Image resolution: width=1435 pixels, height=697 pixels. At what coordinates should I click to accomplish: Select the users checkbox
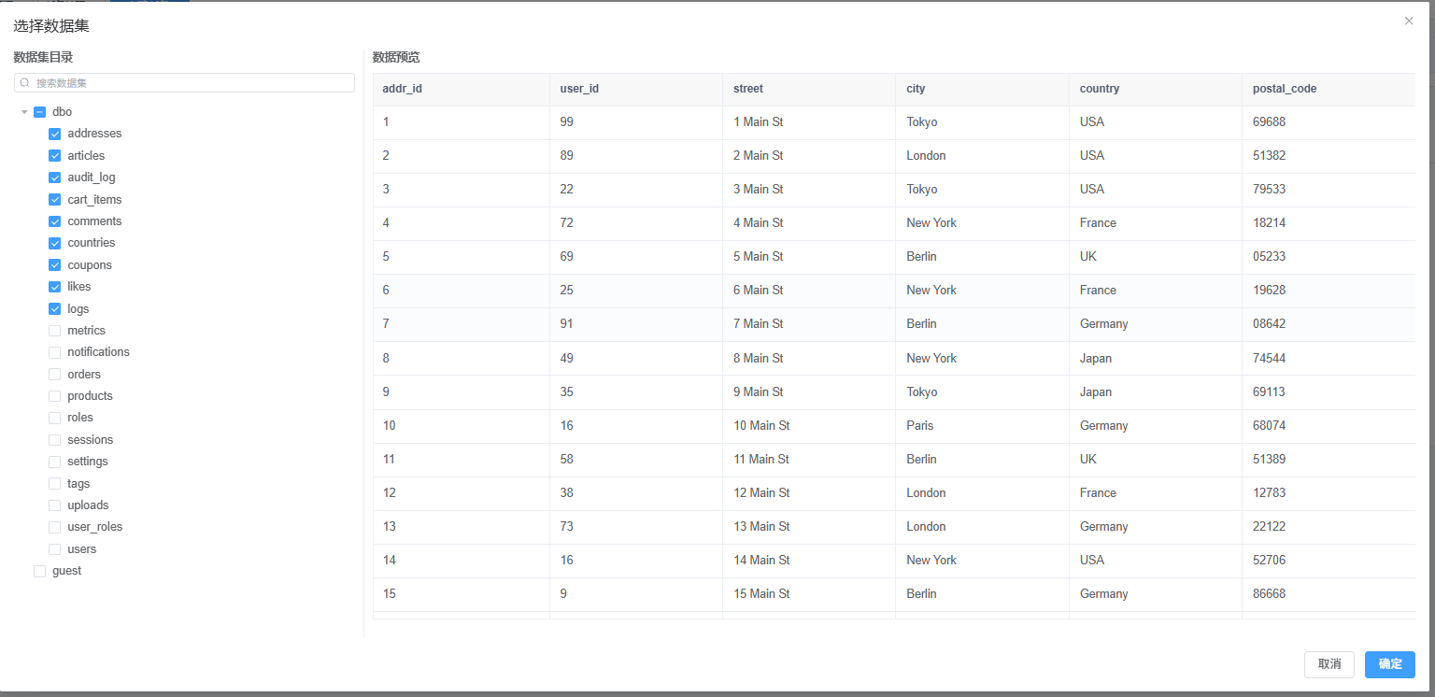pos(55,549)
